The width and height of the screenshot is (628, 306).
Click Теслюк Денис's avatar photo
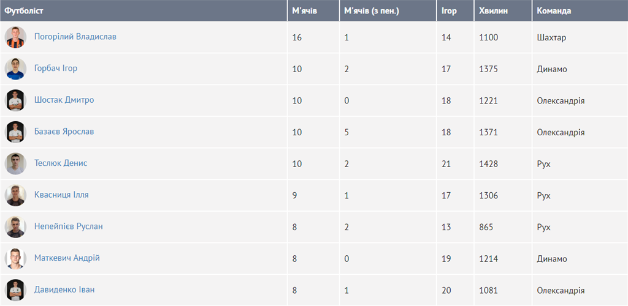click(x=15, y=163)
